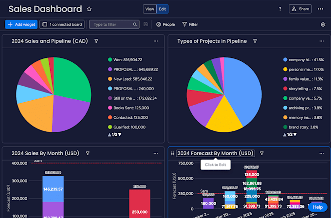Switch dashboard to Edit mode
Image resolution: width=331 pixels, height=218 pixels.
(x=162, y=9)
